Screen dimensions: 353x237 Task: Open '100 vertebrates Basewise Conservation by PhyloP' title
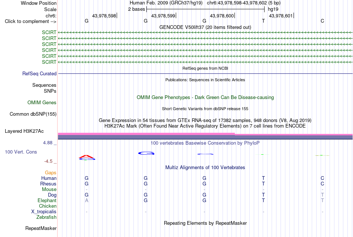coord(205,143)
